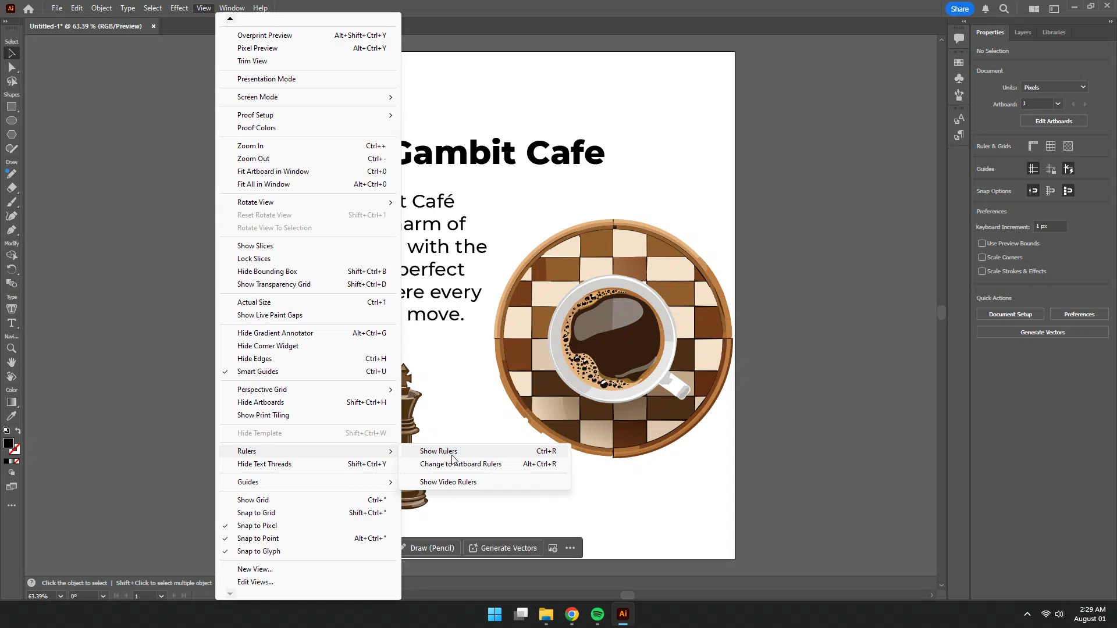Click the Edit Artboards button
1117x628 pixels.
pos(1053,121)
